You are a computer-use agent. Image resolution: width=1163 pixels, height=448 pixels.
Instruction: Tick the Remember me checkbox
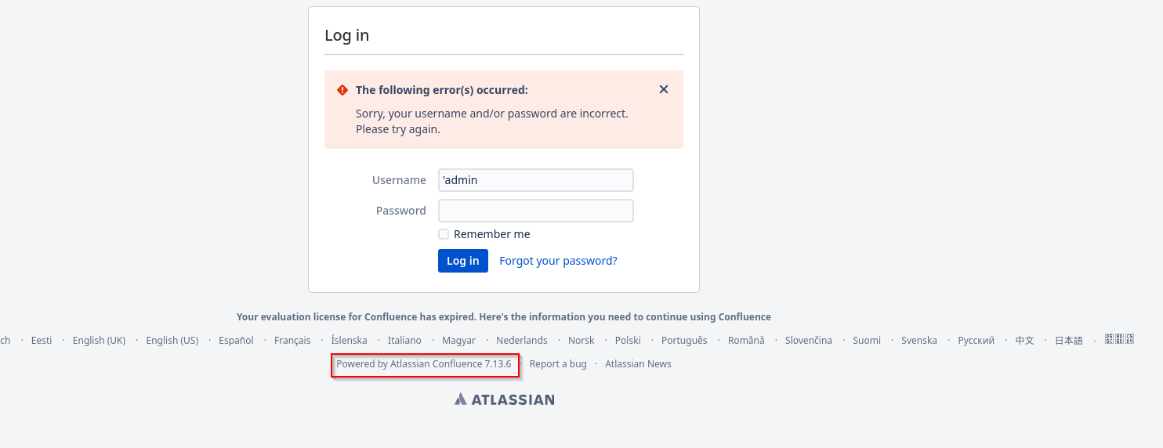pos(444,234)
